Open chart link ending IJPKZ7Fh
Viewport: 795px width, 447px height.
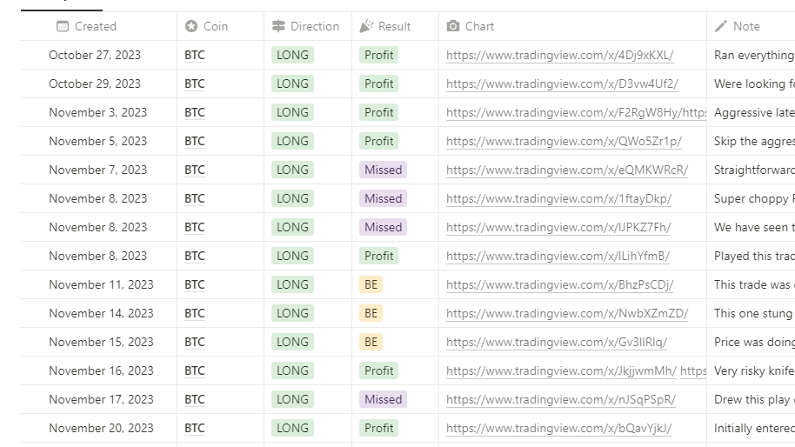pyautogui.click(x=558, y=228)
